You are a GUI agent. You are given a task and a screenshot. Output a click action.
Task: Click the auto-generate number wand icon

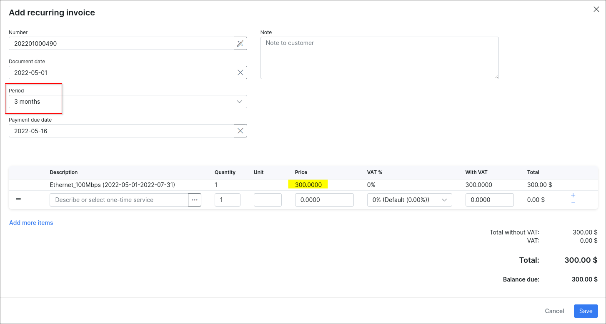click(x=240, y=43)
